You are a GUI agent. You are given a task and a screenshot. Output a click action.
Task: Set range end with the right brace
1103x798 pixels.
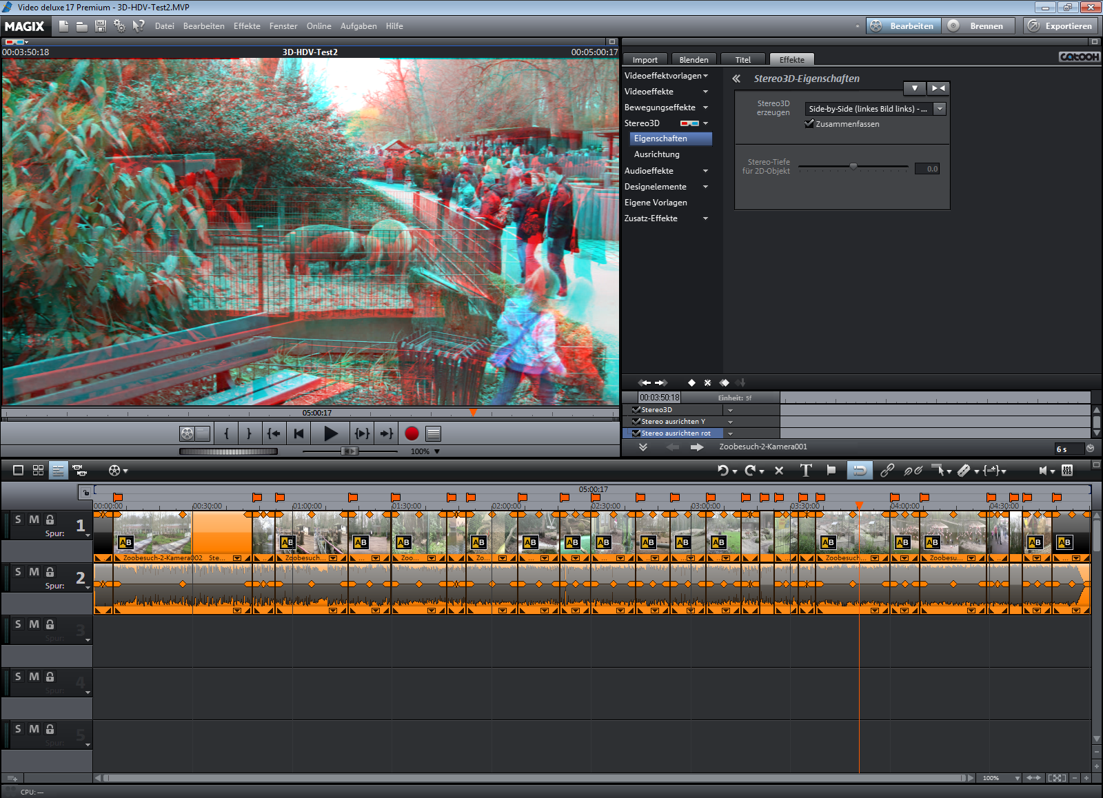(249, 433)
